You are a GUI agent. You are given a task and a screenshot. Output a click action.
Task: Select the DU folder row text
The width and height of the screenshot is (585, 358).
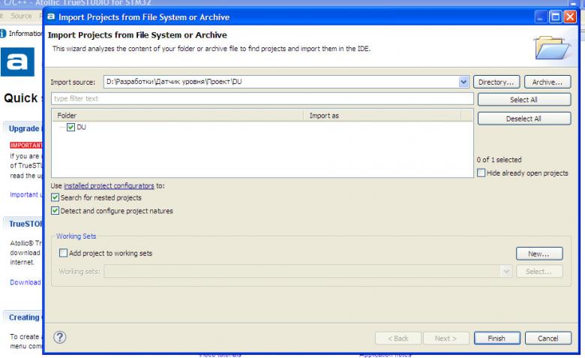tap(81, 128)
